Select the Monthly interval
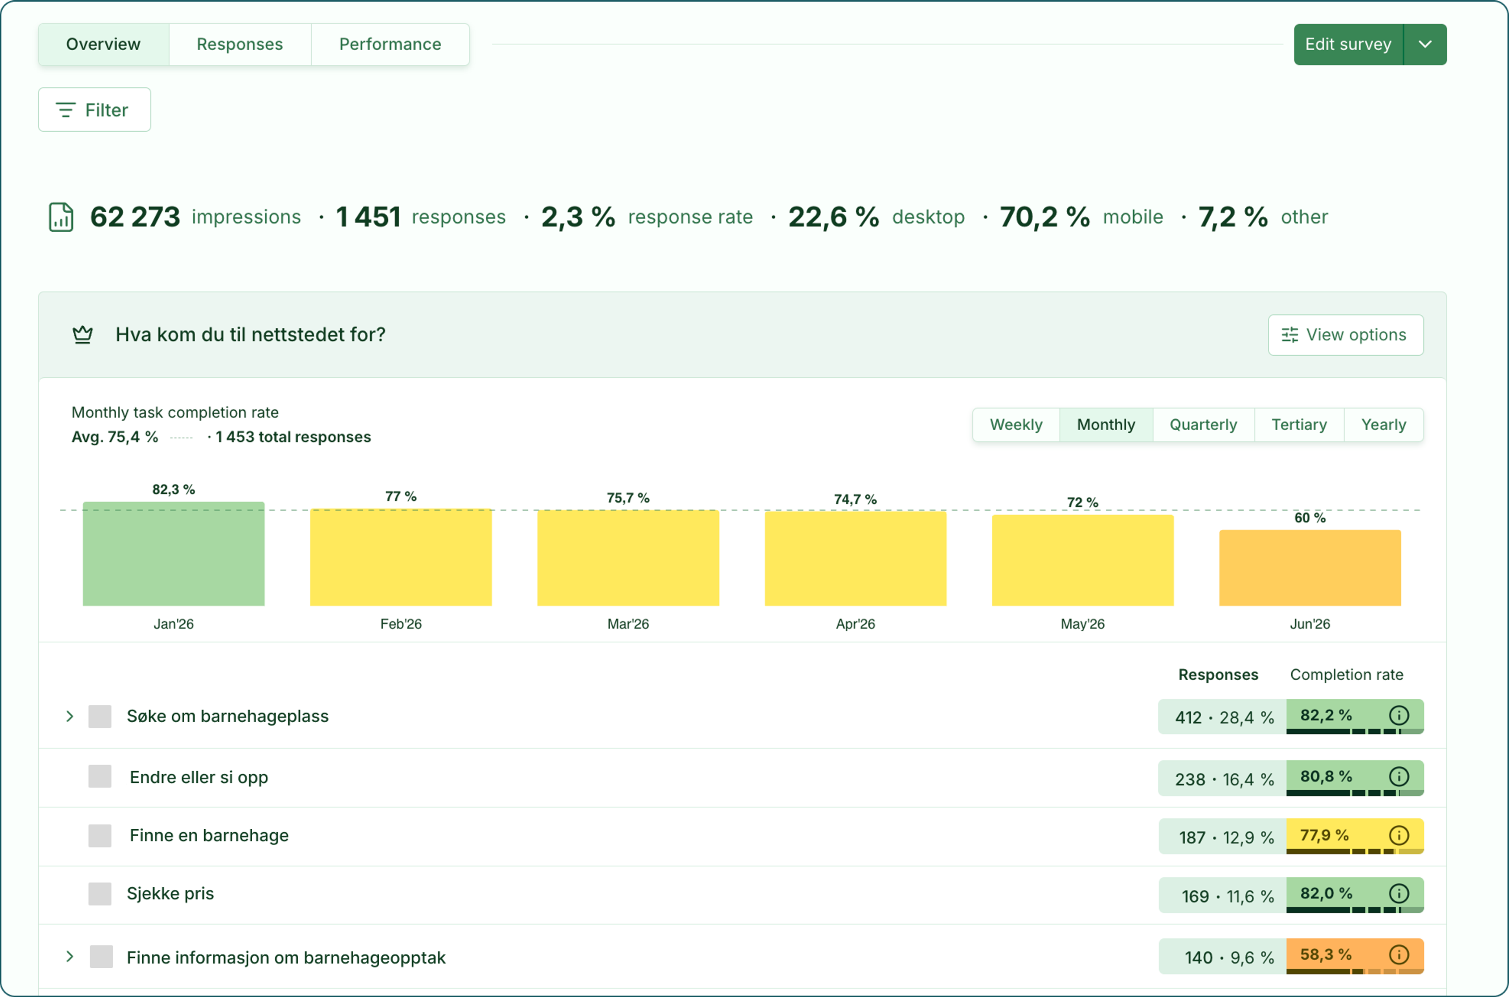1509x997 pixels. click(1106, 425)
